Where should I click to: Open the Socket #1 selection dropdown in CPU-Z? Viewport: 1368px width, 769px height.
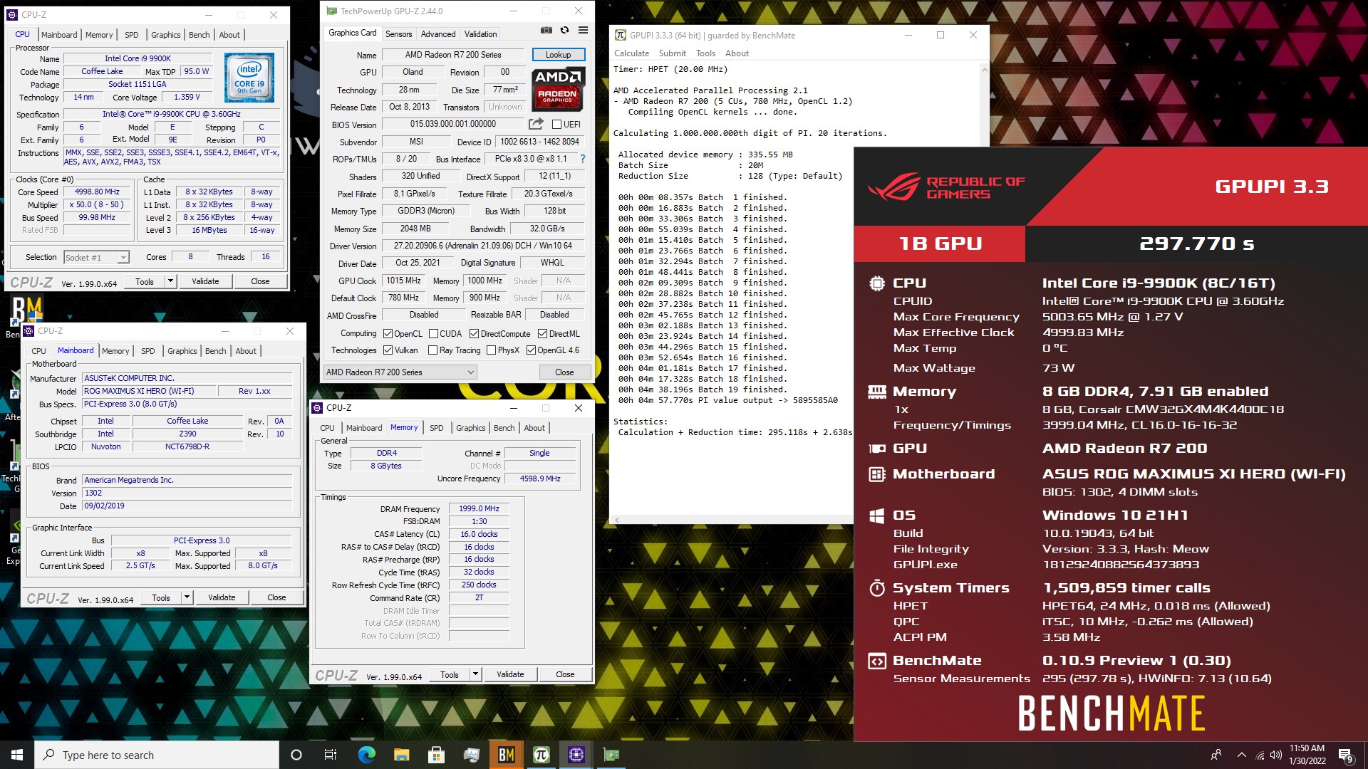[96, 257]
